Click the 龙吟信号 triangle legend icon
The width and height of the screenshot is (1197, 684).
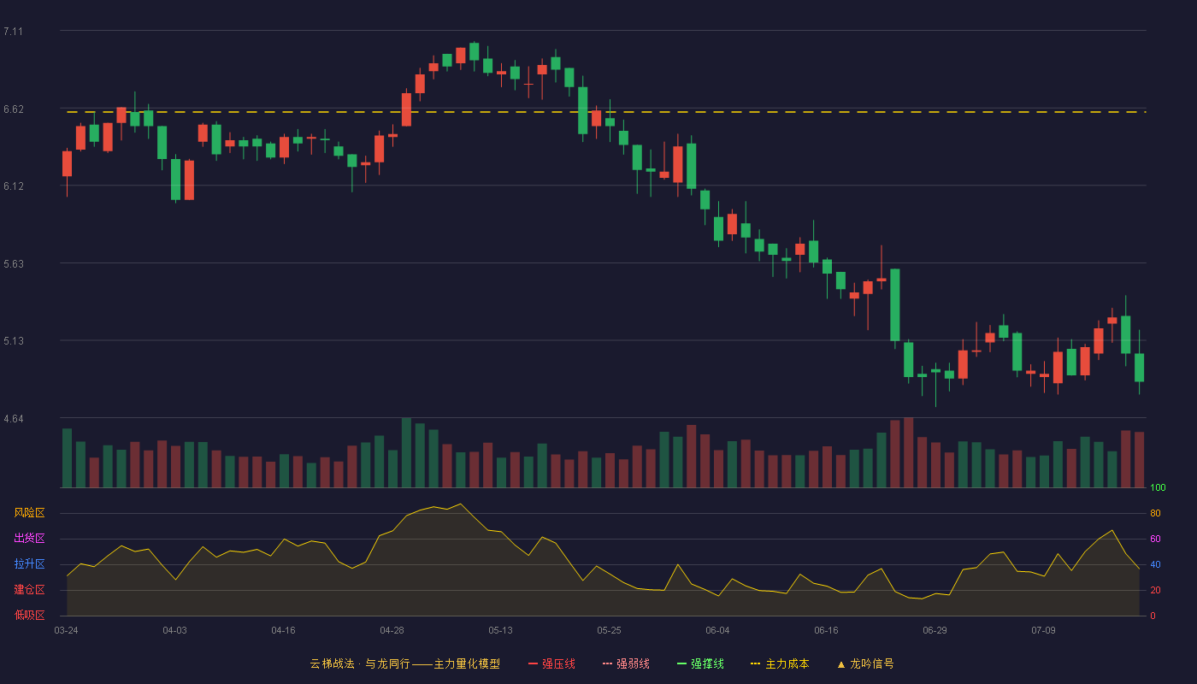[841, 663]
